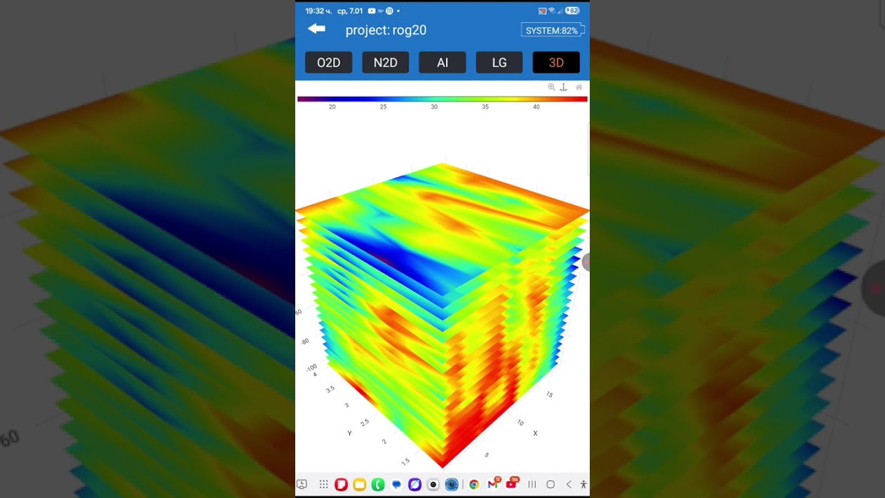Tap the Android home square button
This screenshot has height=498, width=885.
(550, 485)
